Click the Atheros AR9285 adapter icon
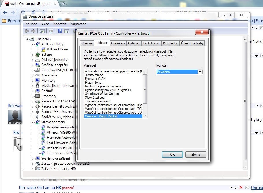 43,132
